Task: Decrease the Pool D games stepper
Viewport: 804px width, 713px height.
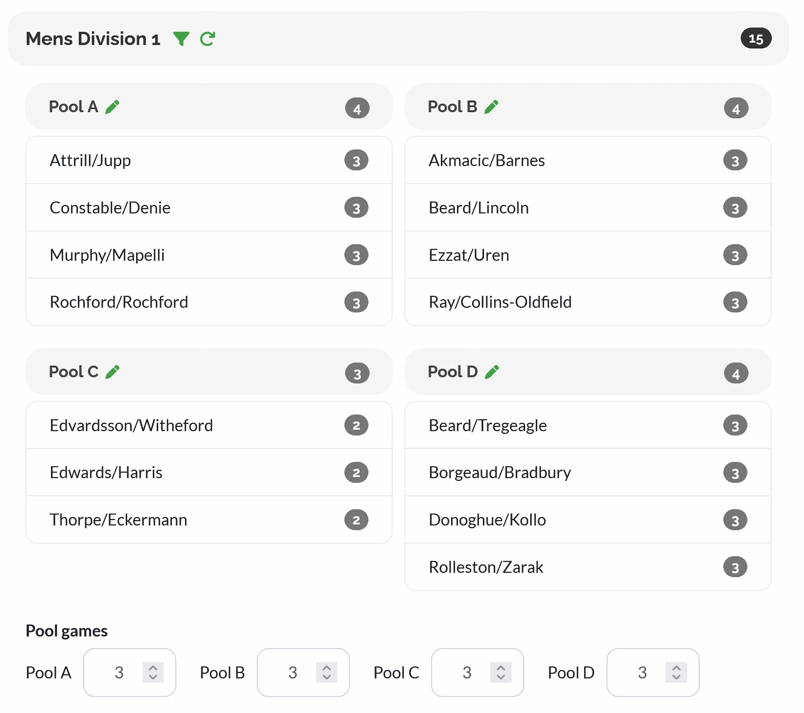Action: pyautogui.click(x=677, y=678)
